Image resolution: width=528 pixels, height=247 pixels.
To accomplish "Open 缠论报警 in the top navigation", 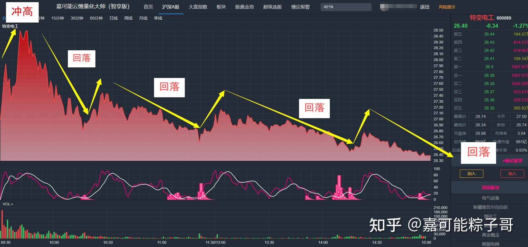I will (300, 7).
